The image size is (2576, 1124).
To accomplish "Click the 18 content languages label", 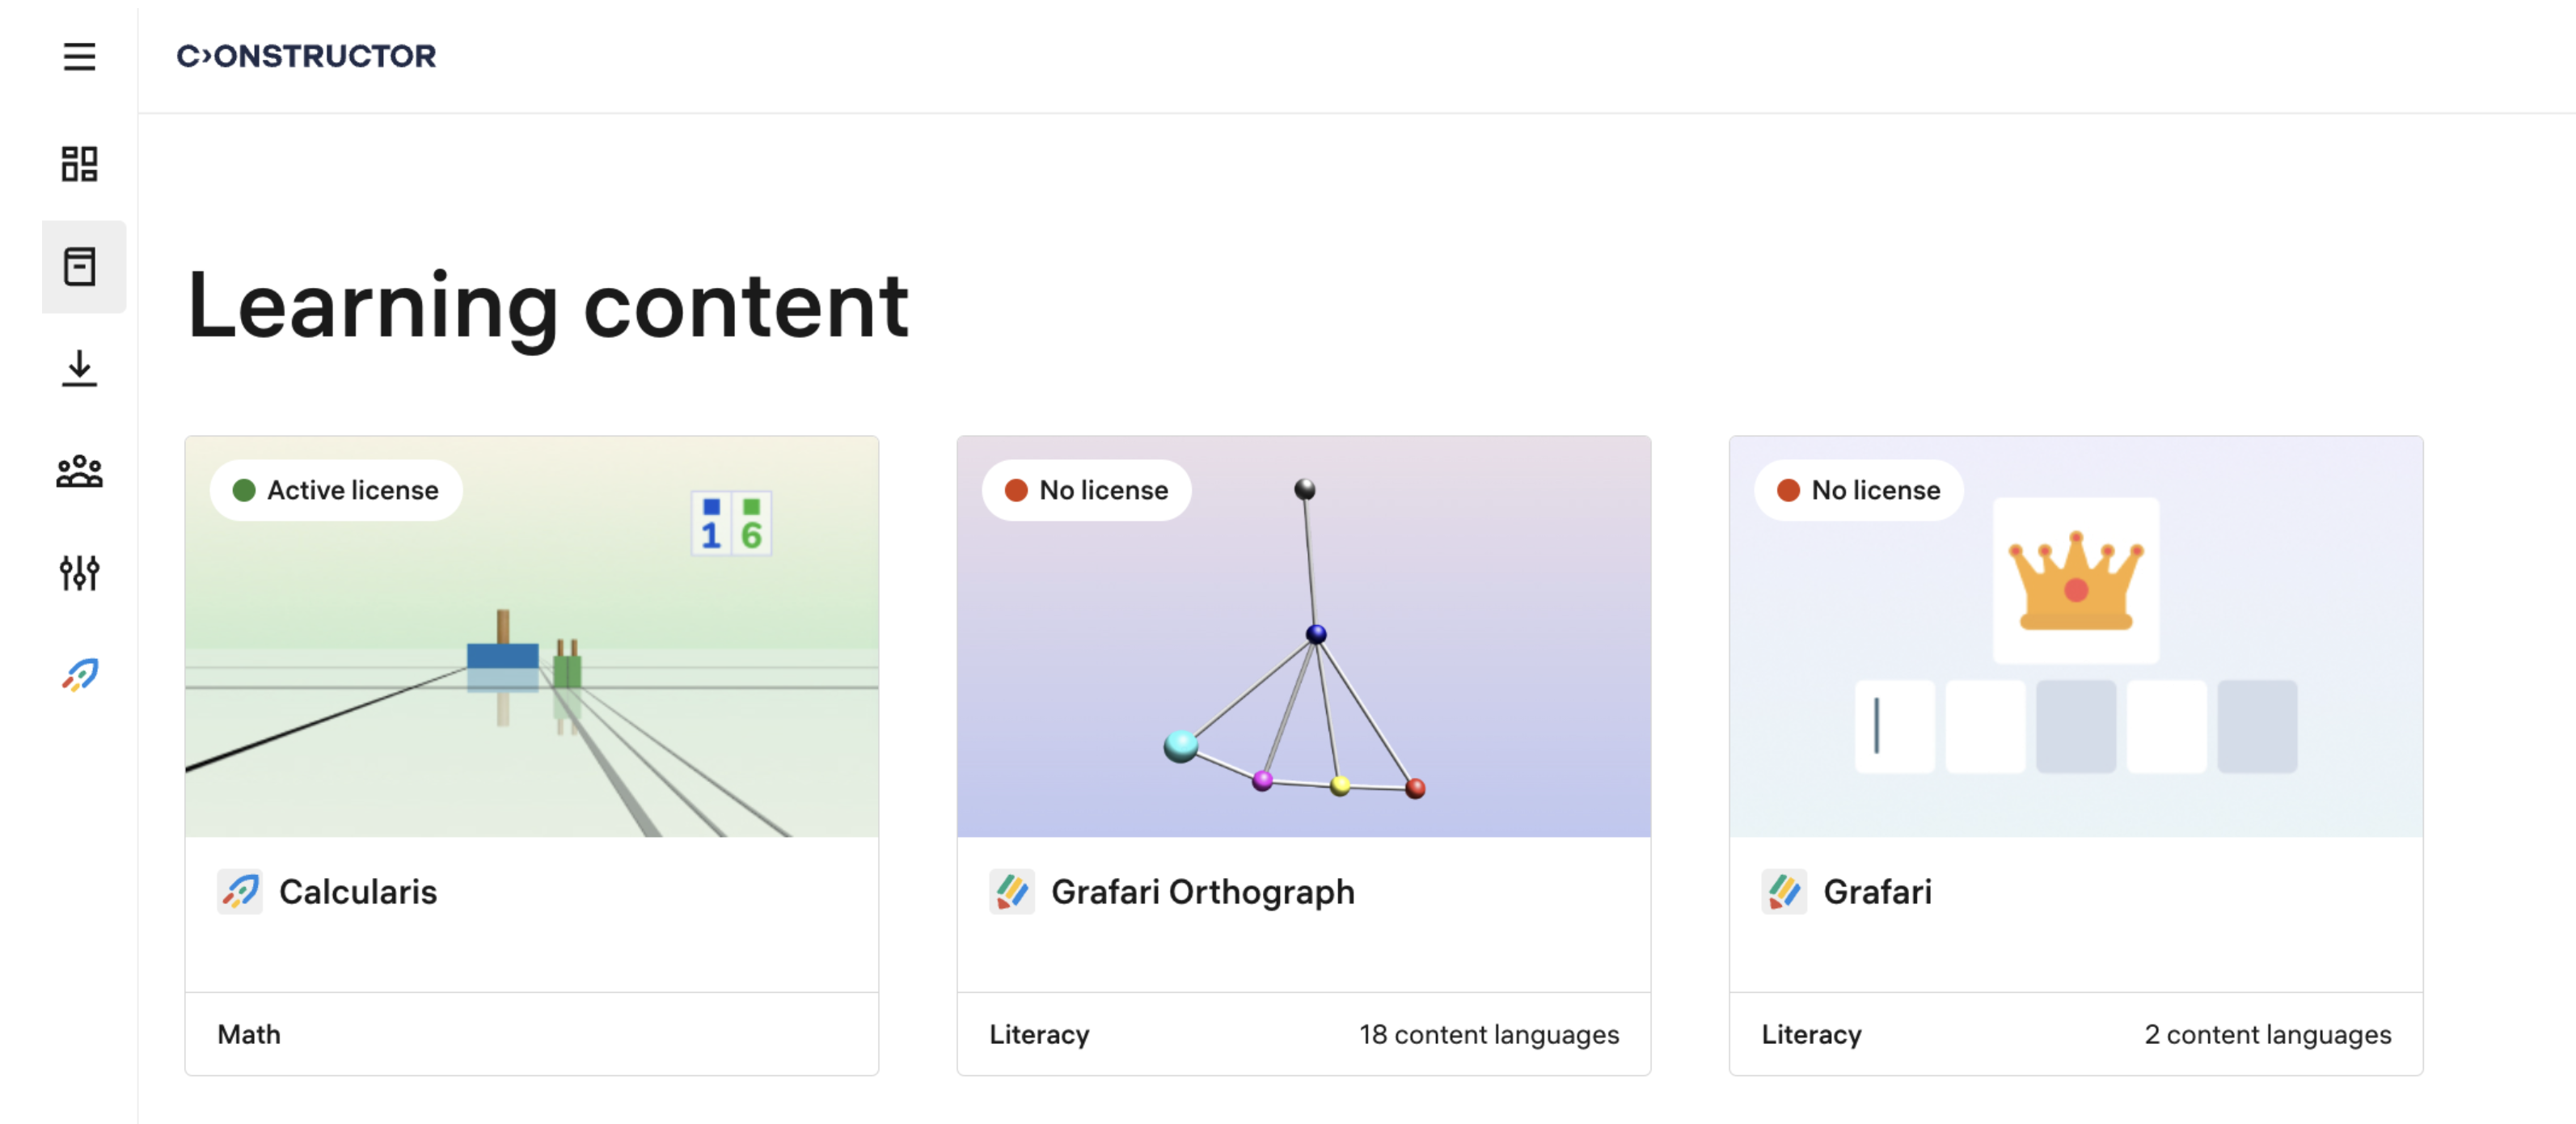I will pyautogui.click(x=1488, y=1034).
